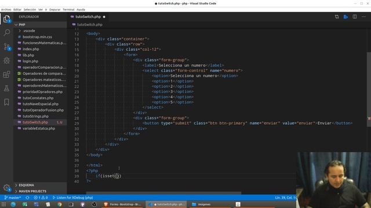Open the Editar menu
This screenshot has height=208, width=371.
pos(17,10)
